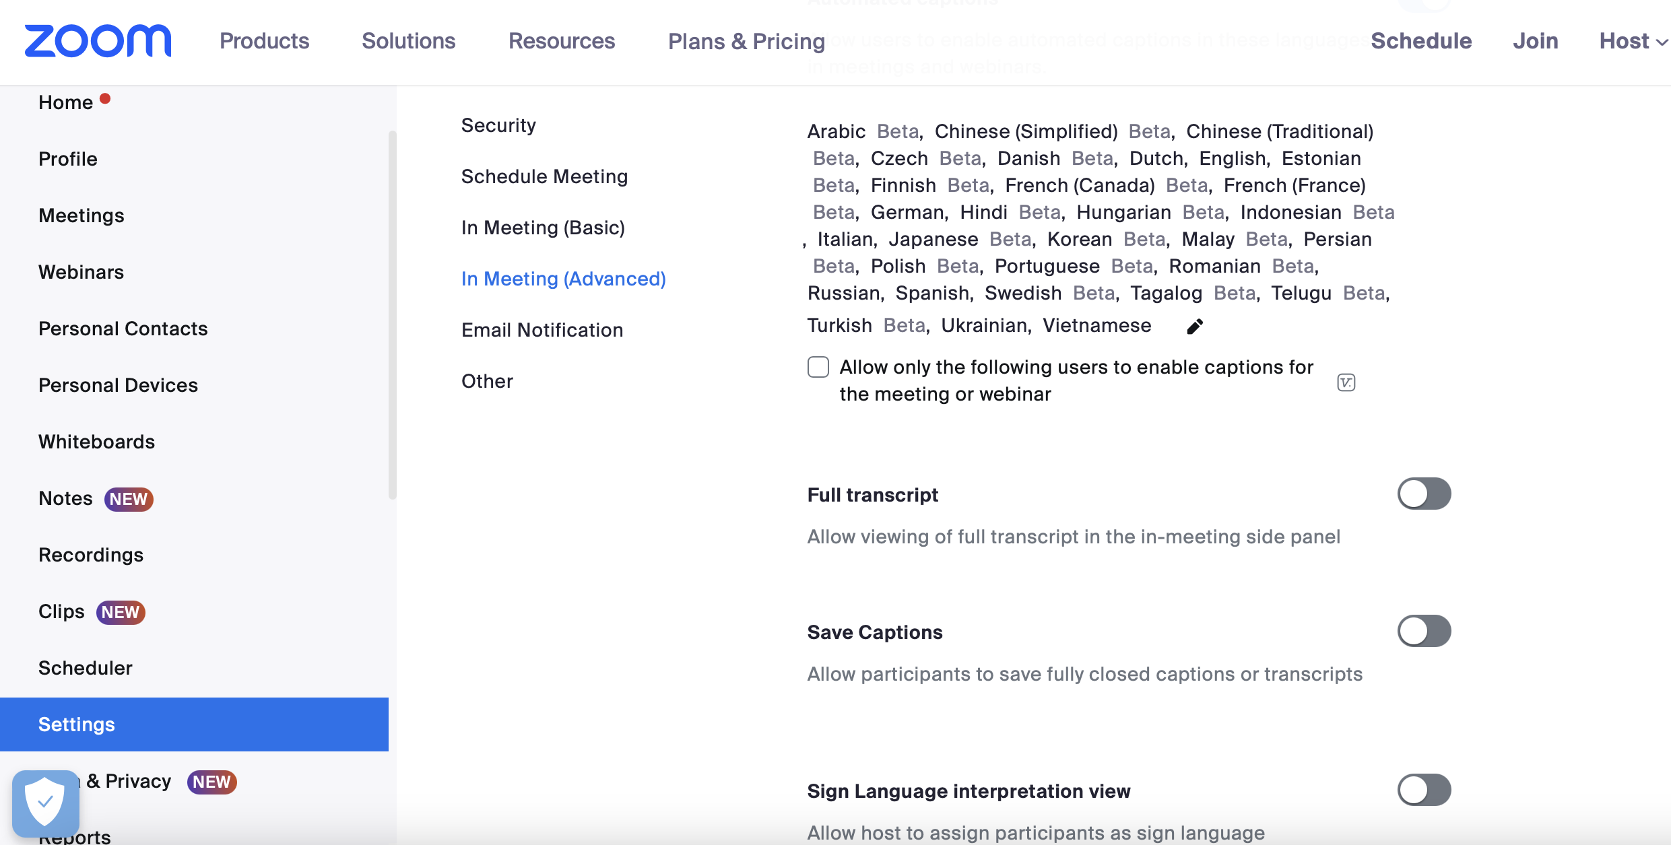Viewport: 1671px width, 845px height.
Task: Select Recordings in the sidebar
Action: (x=91, y=555)
